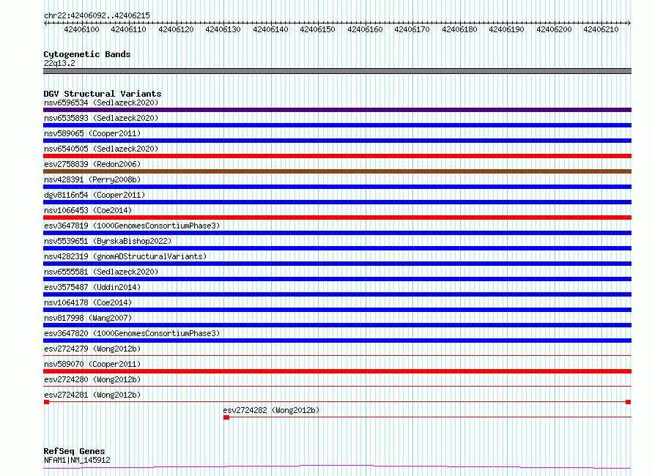Open dgv8116n54 (Cooper2011) entry
The width and height of the screenshot is (652, 476).
[95, 195]
